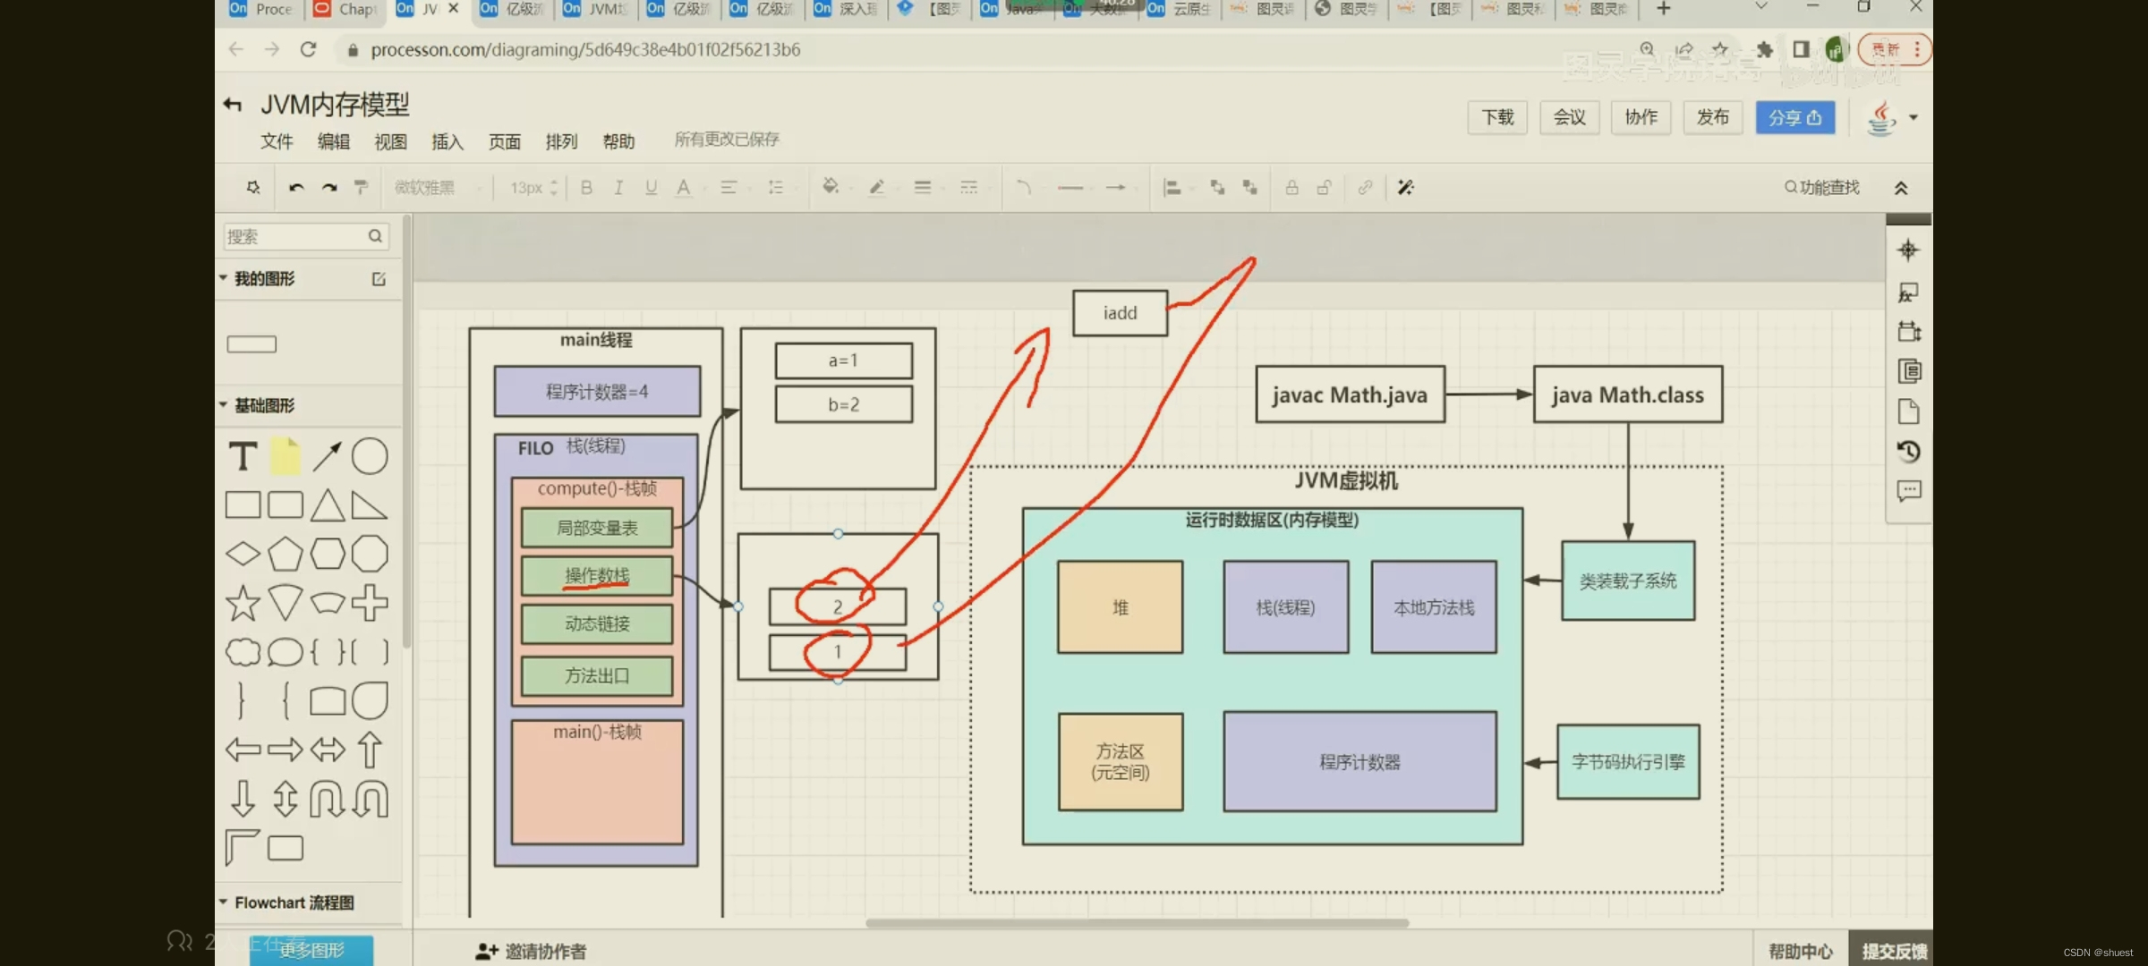Toggle the unlock shape button

1324,187
